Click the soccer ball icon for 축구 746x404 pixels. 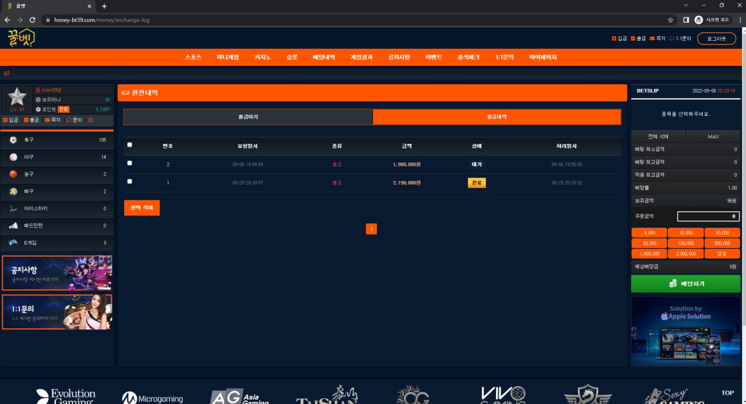coord(13,140)
